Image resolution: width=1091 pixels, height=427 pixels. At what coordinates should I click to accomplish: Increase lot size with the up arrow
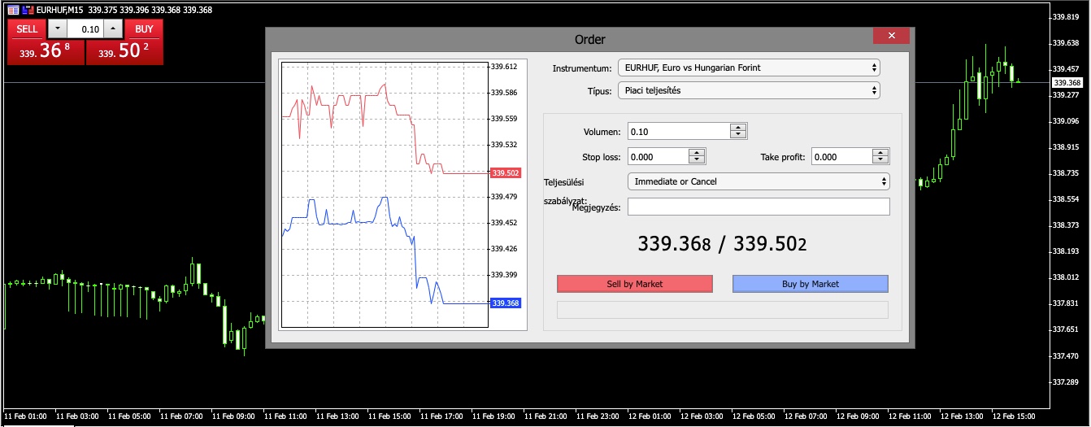(x=113, y=29)
